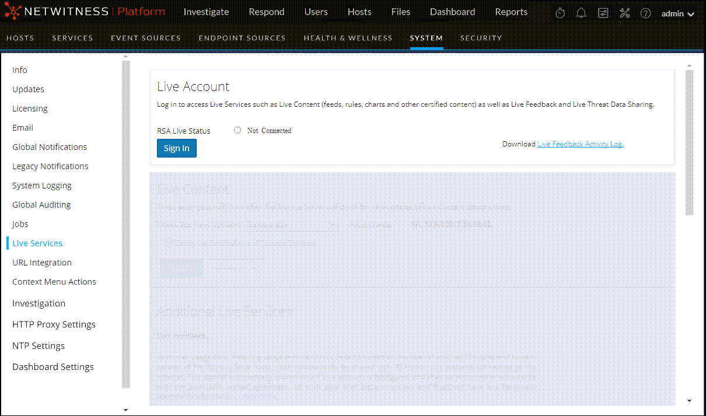Open NTP Settings from the sidebar
Image resolution: width=706 pixels, height=416 pixels.
click(x=39, y=345)
